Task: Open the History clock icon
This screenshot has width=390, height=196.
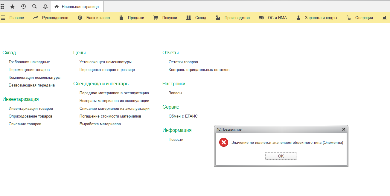Action: 23,6
